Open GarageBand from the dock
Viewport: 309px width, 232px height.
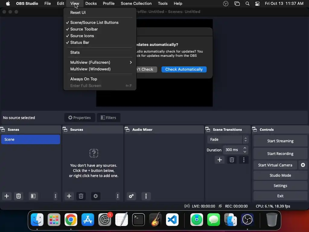(x=155, y=220)
